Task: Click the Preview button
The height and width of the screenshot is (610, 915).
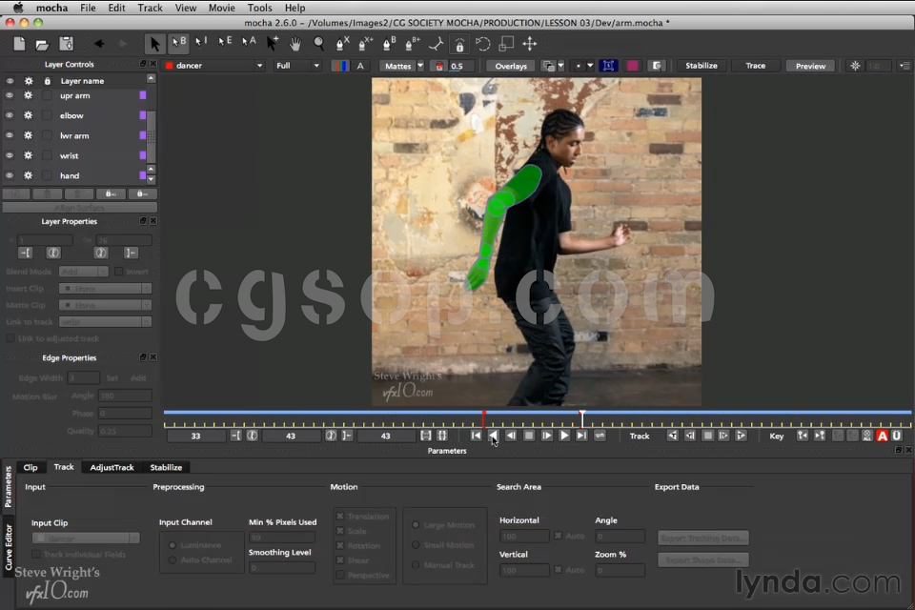Action: point(810,66)
